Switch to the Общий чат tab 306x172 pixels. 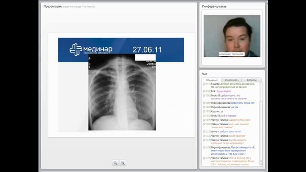point(212,80)
